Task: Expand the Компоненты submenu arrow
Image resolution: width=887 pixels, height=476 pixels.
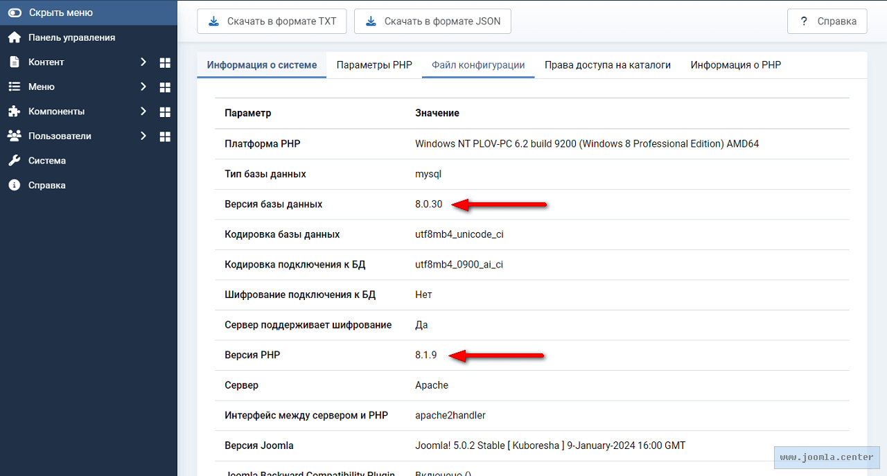Action: 143,111
